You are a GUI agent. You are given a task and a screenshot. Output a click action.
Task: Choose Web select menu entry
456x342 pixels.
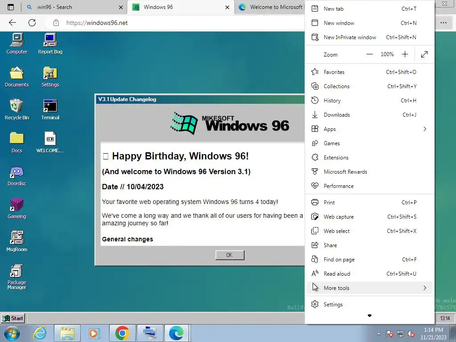(370, 231)
